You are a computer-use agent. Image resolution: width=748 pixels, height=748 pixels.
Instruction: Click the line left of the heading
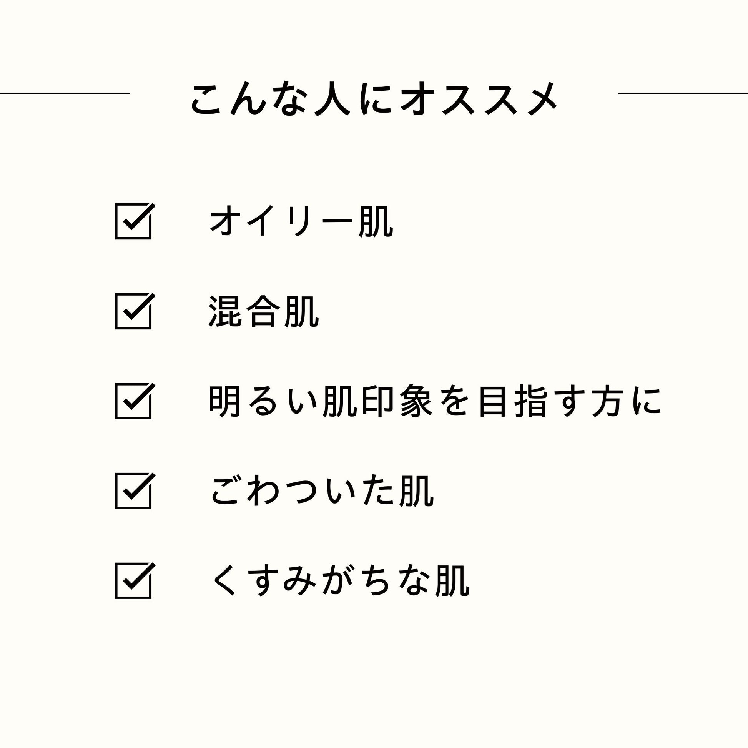pyautogui.click(x=65, y=93)
